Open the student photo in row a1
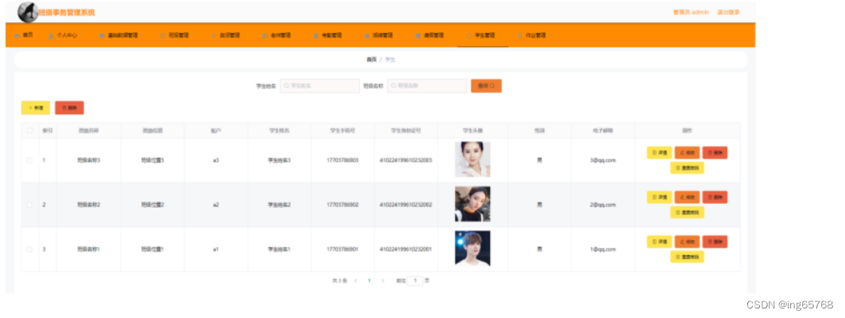Viewport: 845px width, 318px height. coord(473,248)
